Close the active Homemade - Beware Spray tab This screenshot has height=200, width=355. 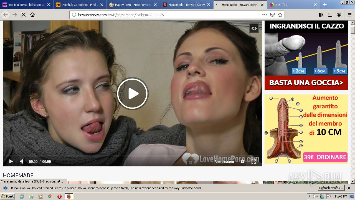tap(262, 5)
